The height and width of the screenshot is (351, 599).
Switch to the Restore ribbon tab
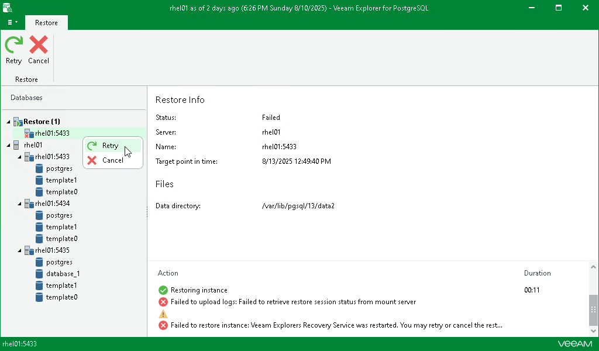[46, 22]
